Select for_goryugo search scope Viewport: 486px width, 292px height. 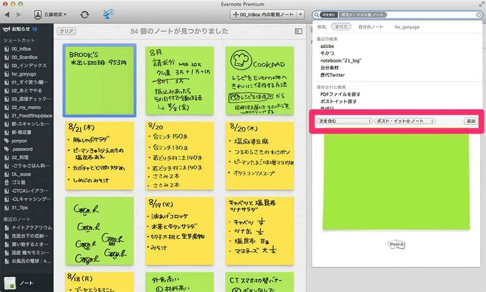[x=407, y=27]
